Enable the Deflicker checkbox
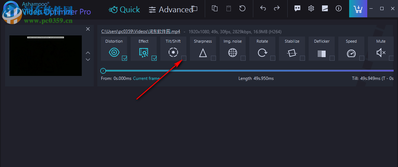The width and height of the screenshot is (398, 167). point(332,58)
